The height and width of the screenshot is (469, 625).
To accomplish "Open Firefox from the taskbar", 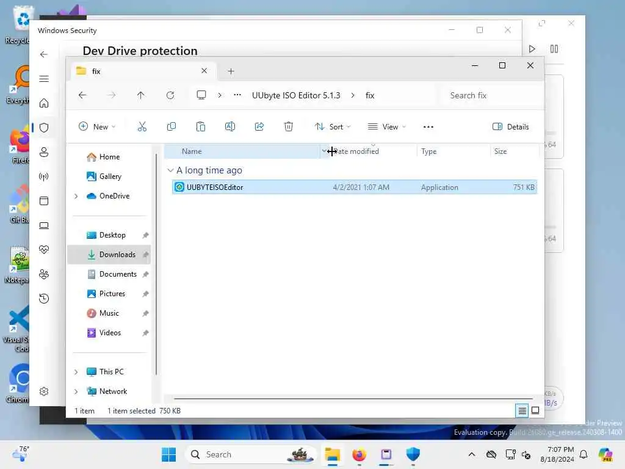I will point(359,454).
